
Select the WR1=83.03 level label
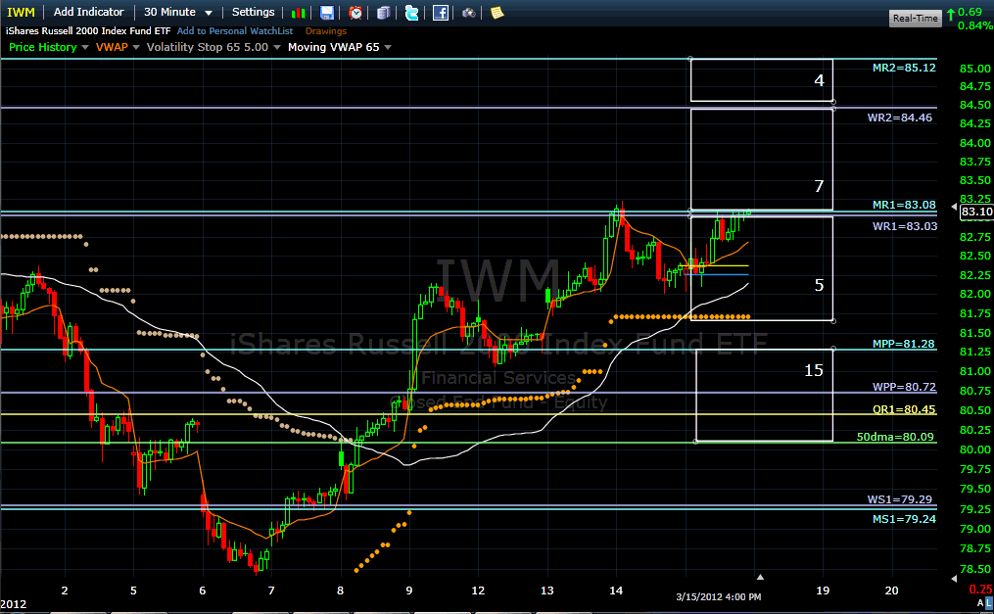(x=905, y=225)
